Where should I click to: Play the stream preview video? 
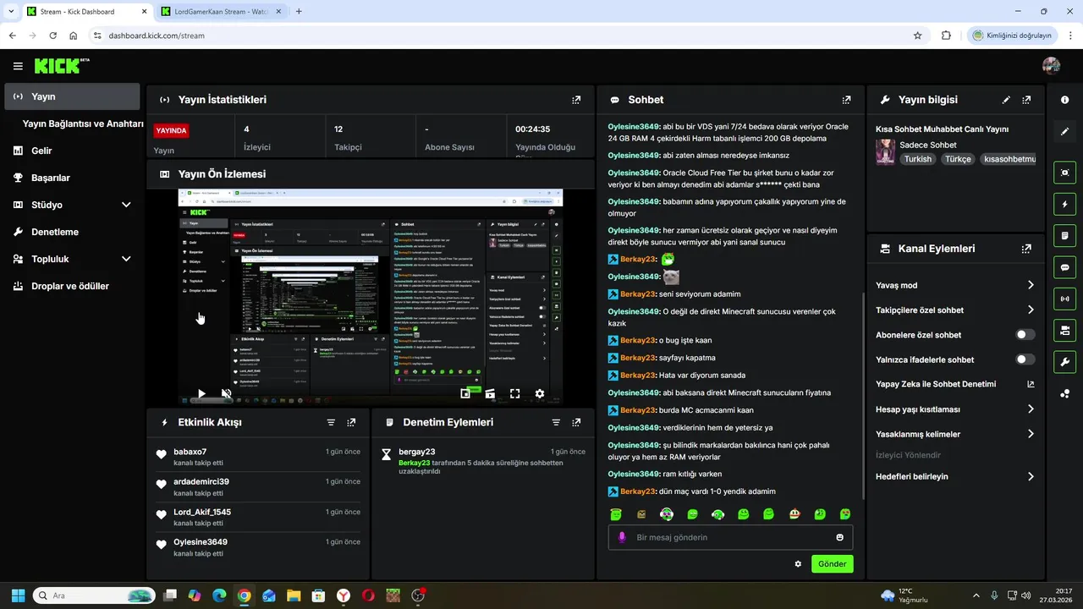point(201,393)
